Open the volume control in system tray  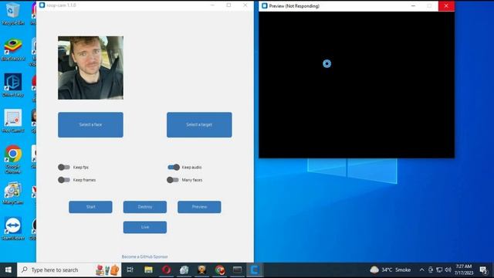pos(448,270)
